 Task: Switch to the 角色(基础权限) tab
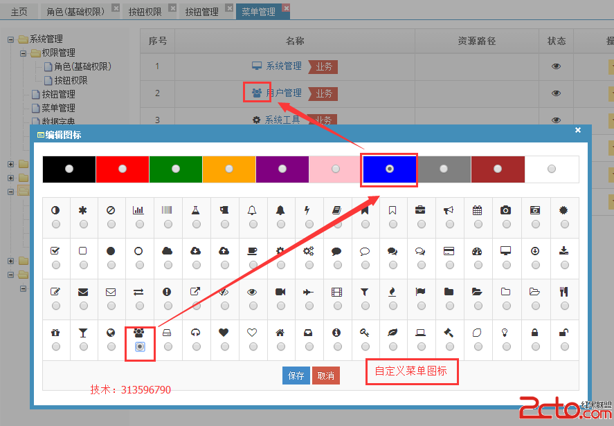click(75, 12)
